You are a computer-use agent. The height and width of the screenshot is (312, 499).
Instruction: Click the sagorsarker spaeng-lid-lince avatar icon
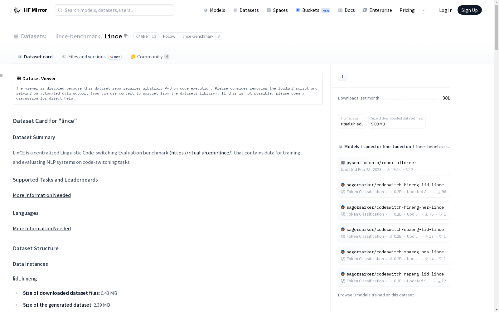[x=343, y=229]
